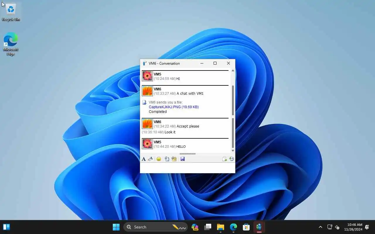Click the 'A chat with VM1' message text
This screenshot has width=375, height=234.
pyautogui.click(x=190, y=94)
